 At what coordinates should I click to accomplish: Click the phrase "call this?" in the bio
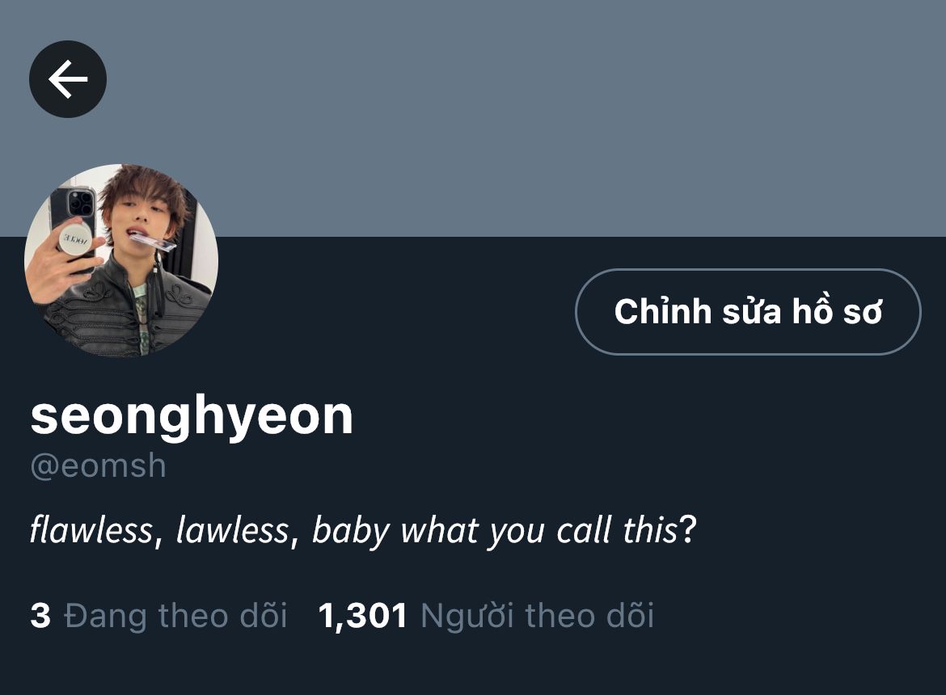click(x=627, y=531)
